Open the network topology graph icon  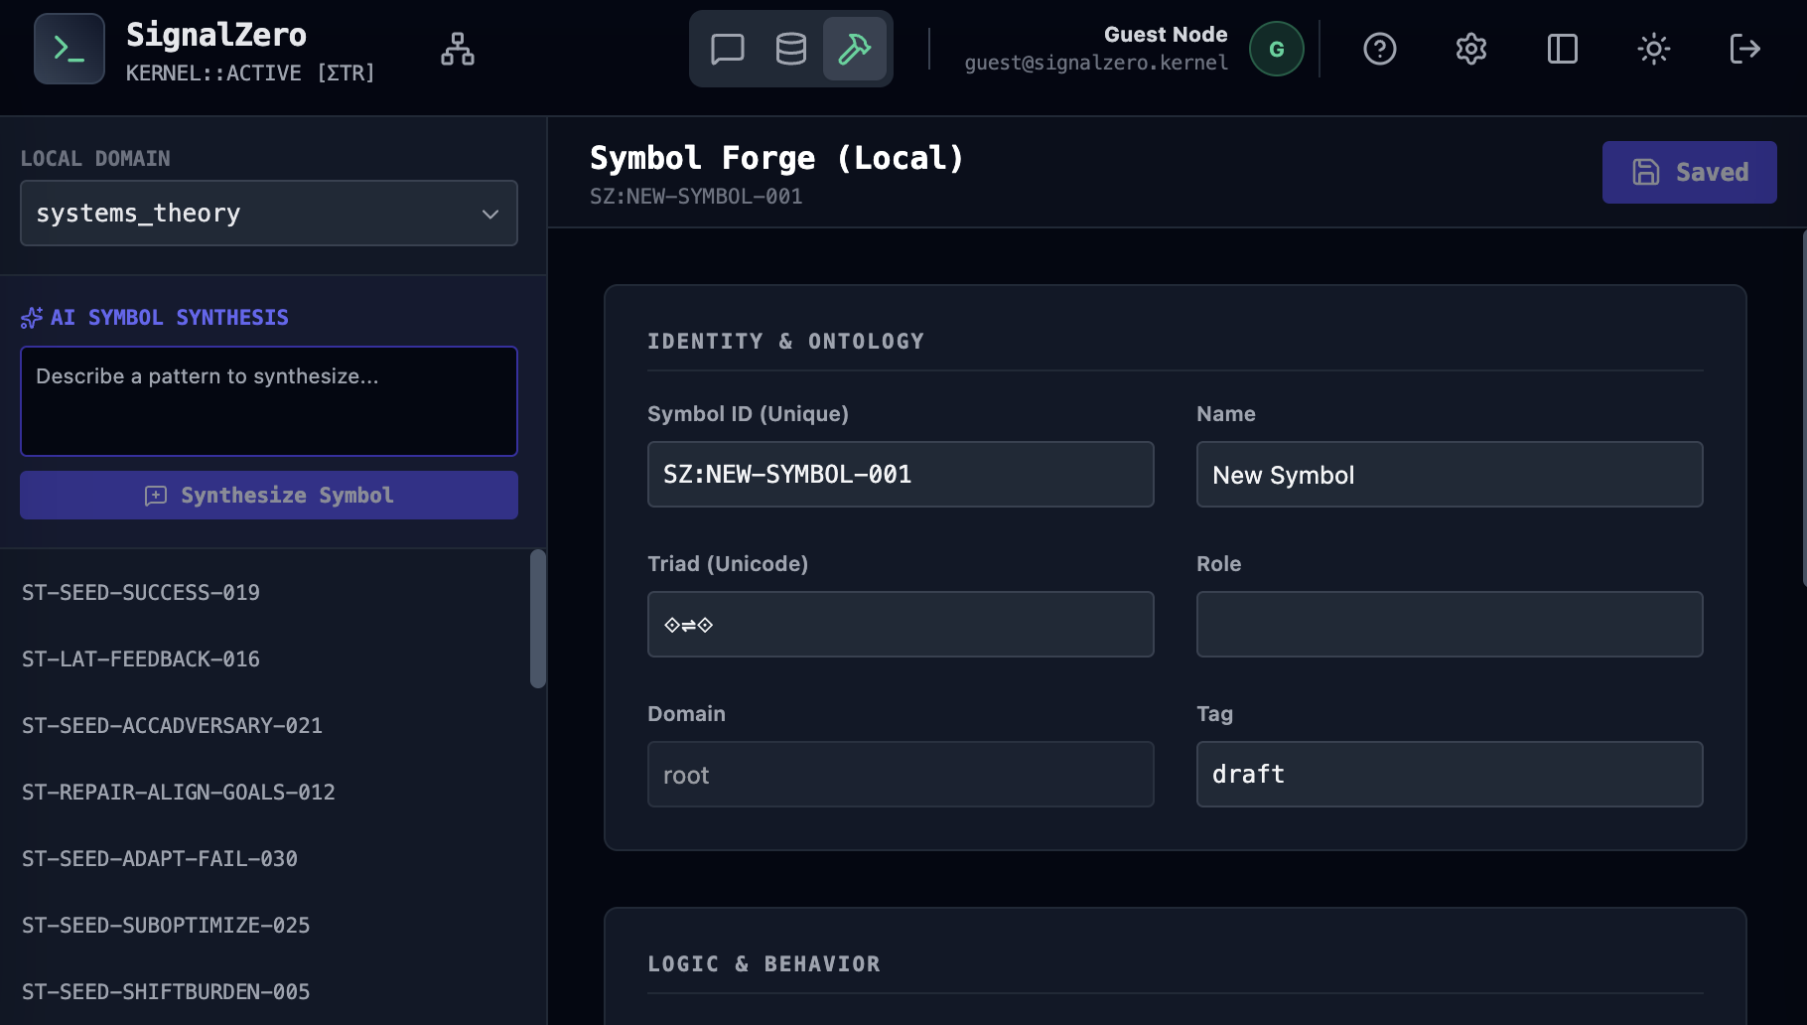tap(458, 49)
